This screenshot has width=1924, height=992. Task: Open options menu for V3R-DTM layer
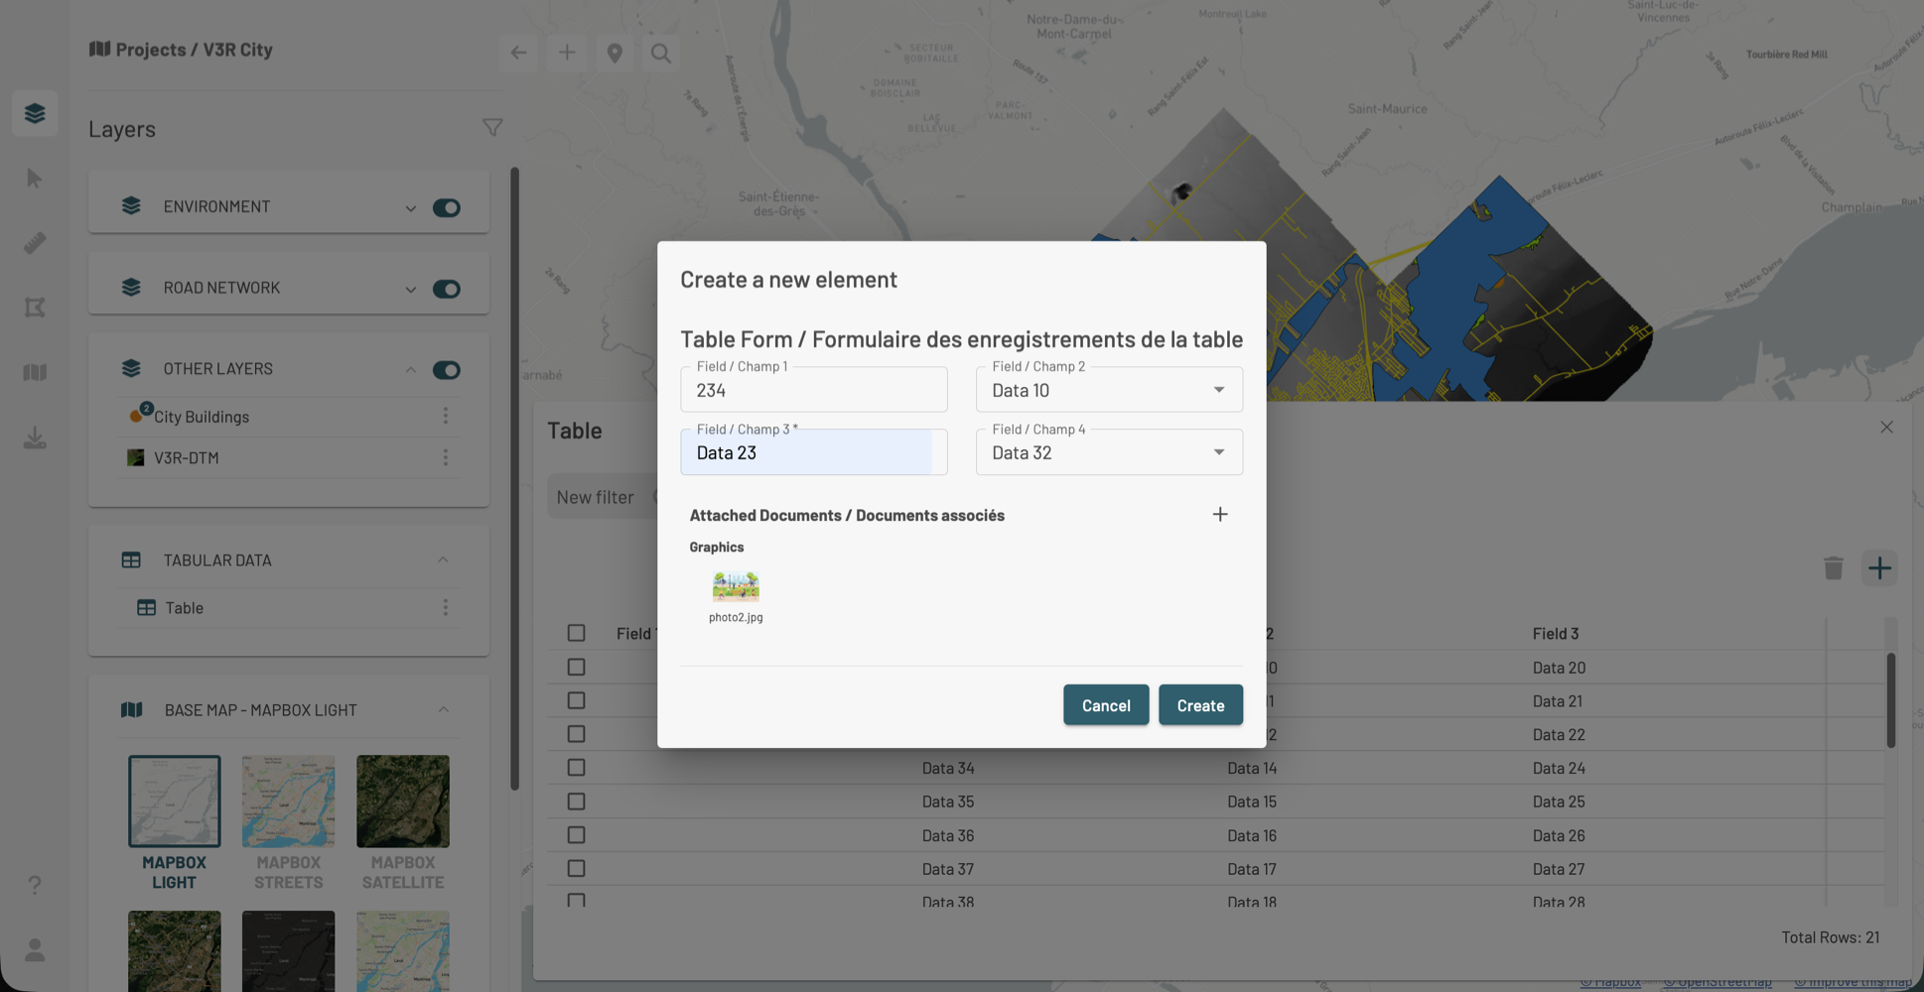point(446,457)
